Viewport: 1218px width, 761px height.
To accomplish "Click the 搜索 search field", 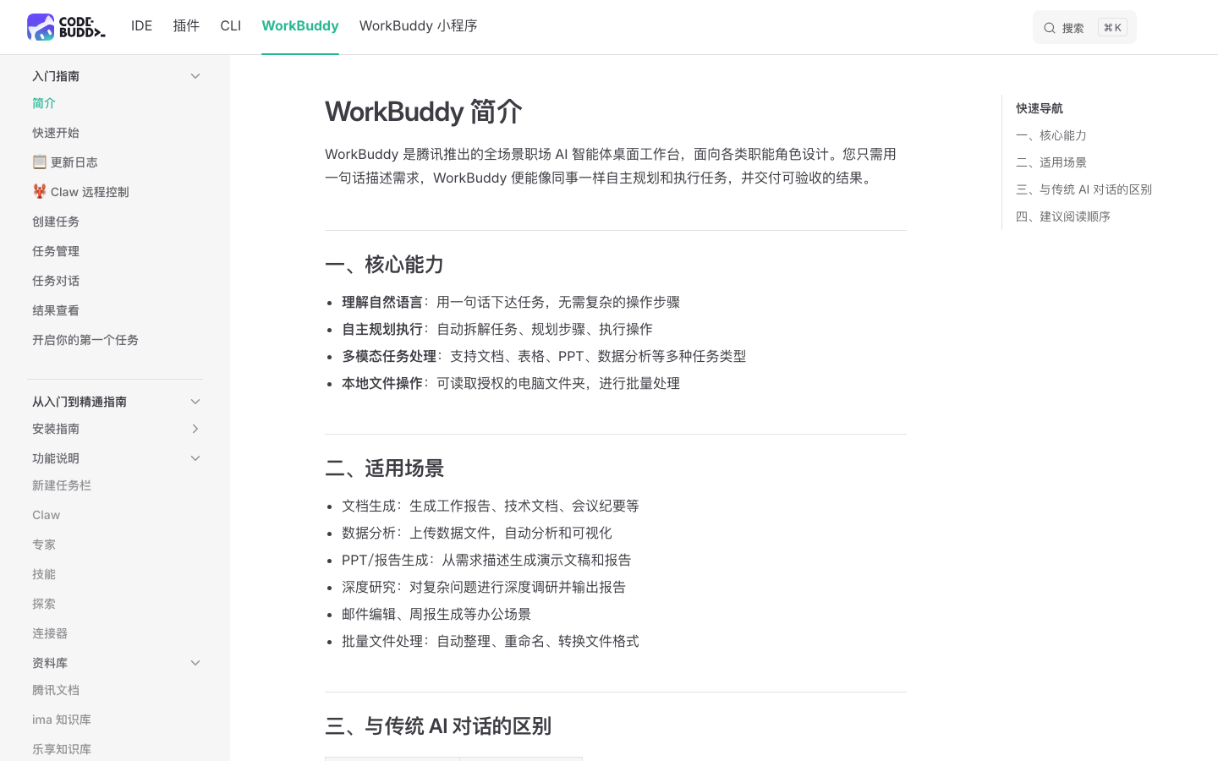I will click(x=1084, y=28).
